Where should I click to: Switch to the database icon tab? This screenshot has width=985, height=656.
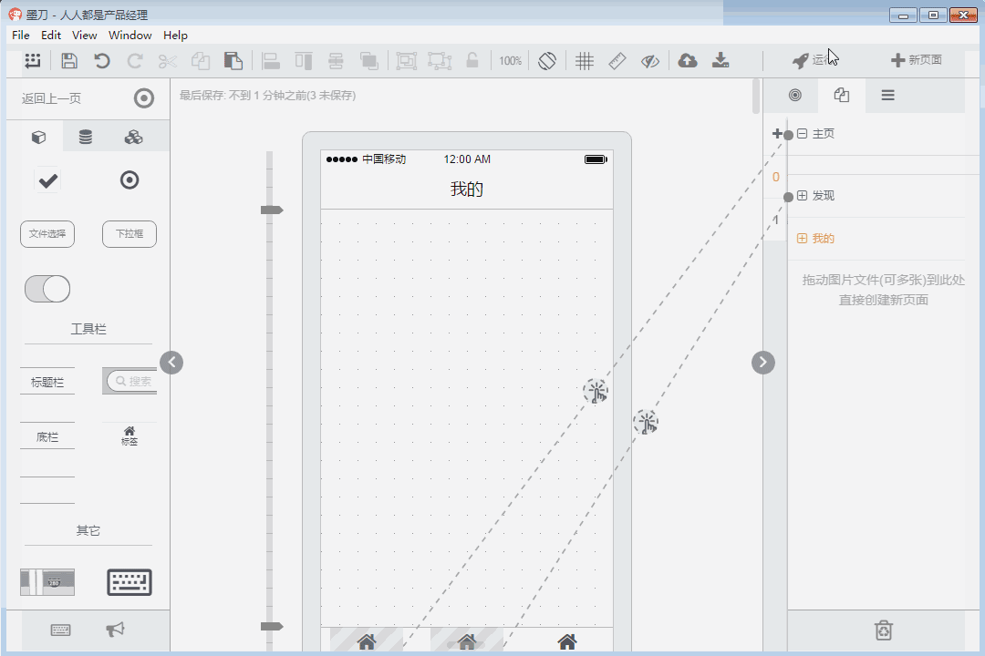pyautogui.click(x=86, y=138)
